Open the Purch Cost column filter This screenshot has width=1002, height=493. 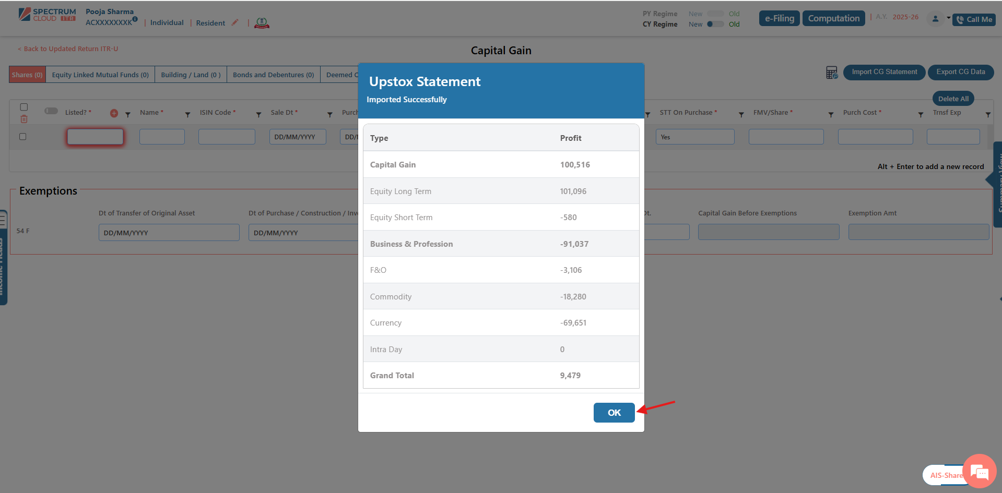pos(921,115)
